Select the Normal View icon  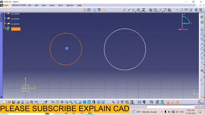click(80, 102)
